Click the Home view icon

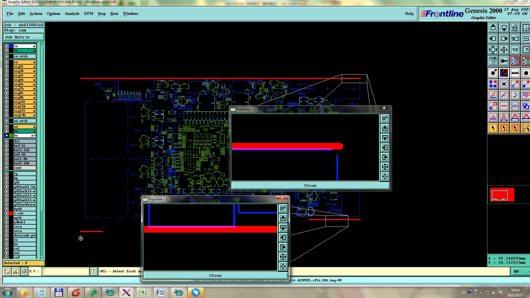coord(515,28)
